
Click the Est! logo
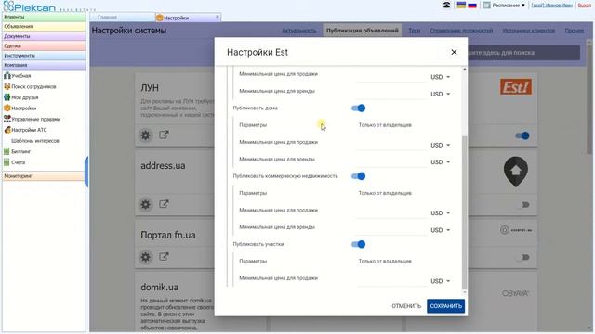pos(516,87)
